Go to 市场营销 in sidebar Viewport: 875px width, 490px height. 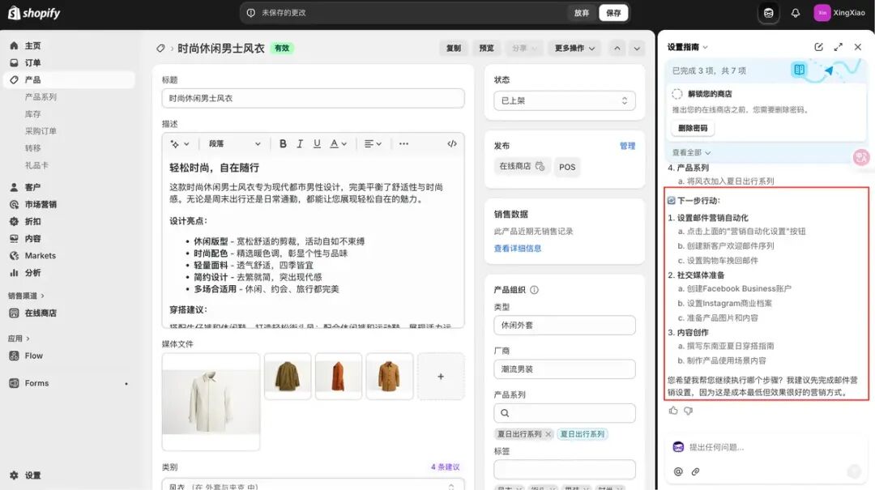point(41,204)
